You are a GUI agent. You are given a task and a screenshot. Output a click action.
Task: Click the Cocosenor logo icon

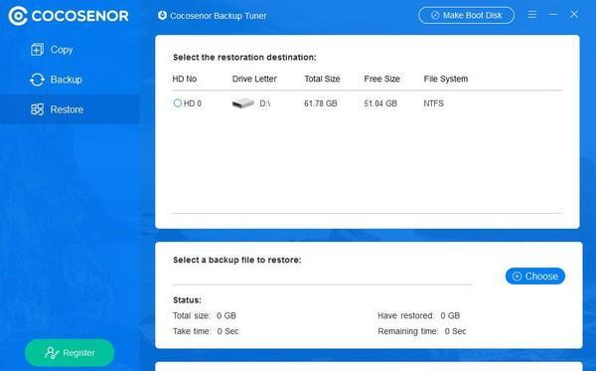click(18, 16)
